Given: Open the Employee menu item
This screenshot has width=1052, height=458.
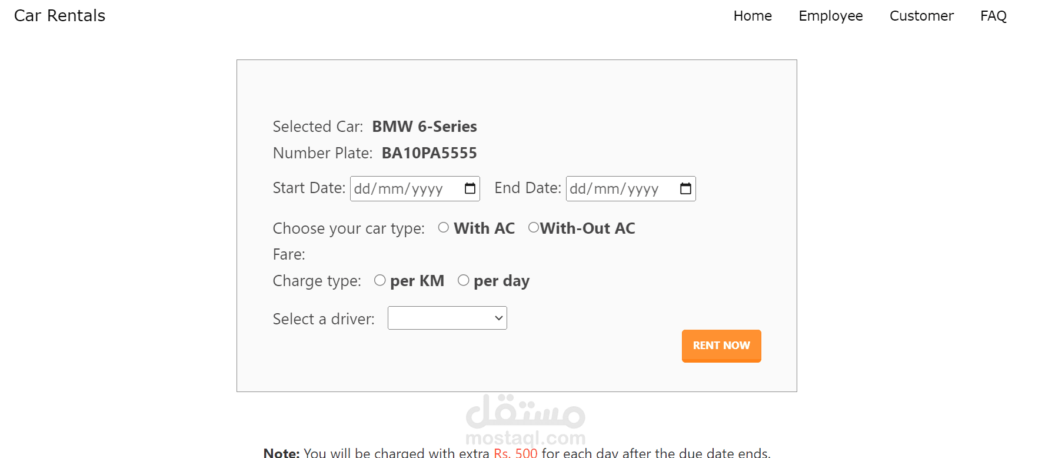Looking at the screenshot, I should tap(831, 16).
